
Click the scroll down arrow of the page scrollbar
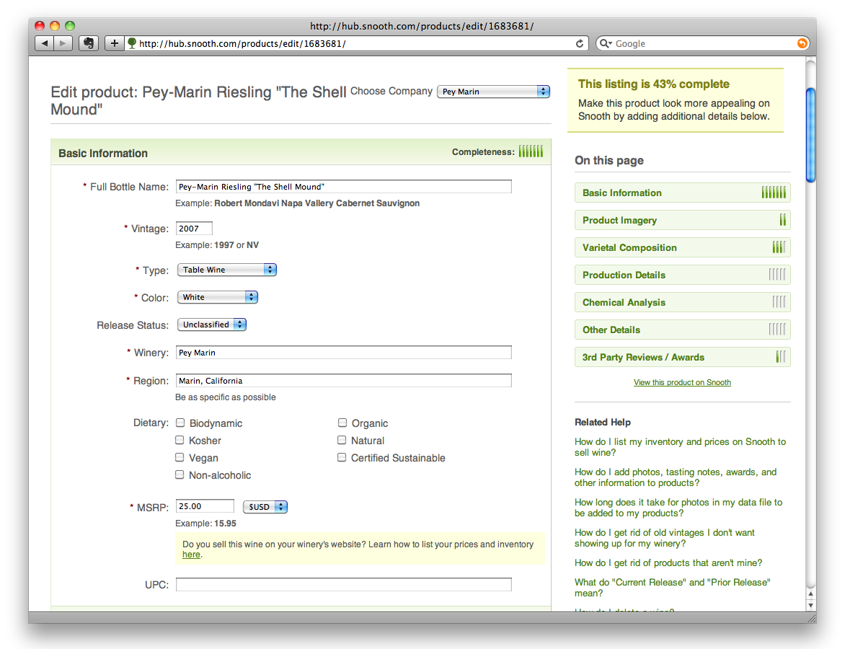(x=810, y=605)
